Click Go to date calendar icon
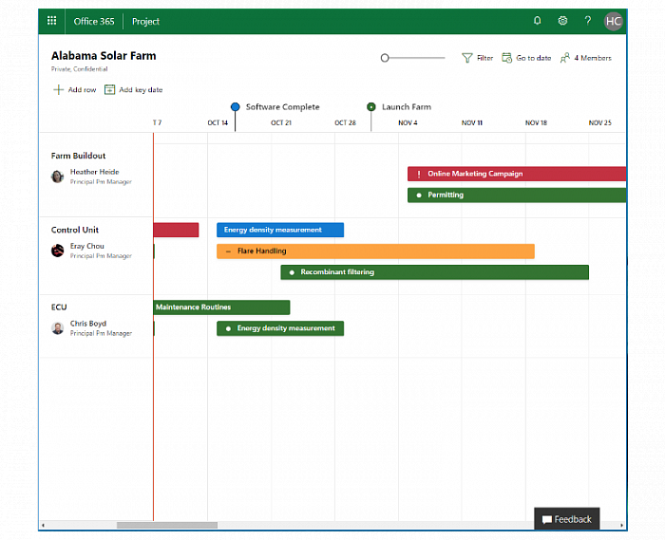Screen dimensions: 665x540 507,58
